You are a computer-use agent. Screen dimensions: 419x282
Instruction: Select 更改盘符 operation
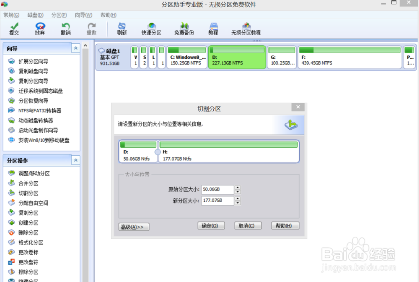coord(23,262)
